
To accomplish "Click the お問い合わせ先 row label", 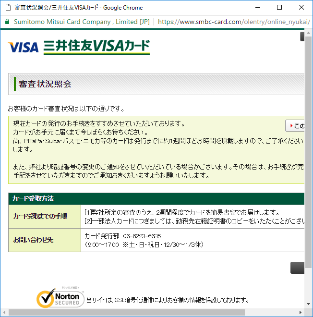I will 33,240.
